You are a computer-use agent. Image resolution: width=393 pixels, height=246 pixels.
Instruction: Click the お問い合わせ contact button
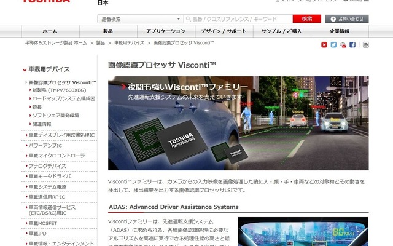click(x=347, y=19)
